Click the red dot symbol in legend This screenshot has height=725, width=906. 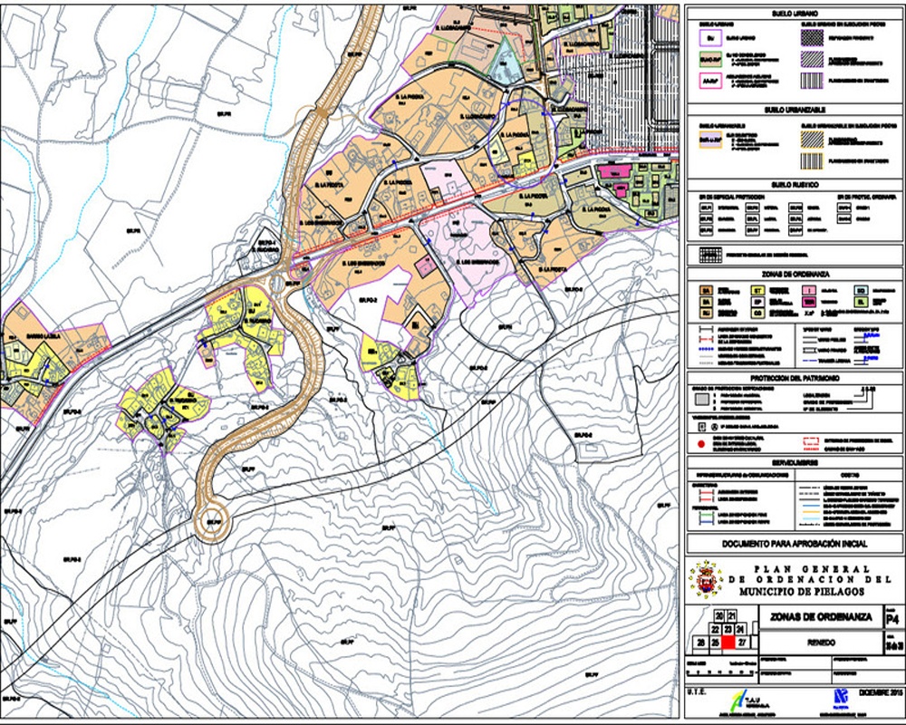[x=701, y=444]
